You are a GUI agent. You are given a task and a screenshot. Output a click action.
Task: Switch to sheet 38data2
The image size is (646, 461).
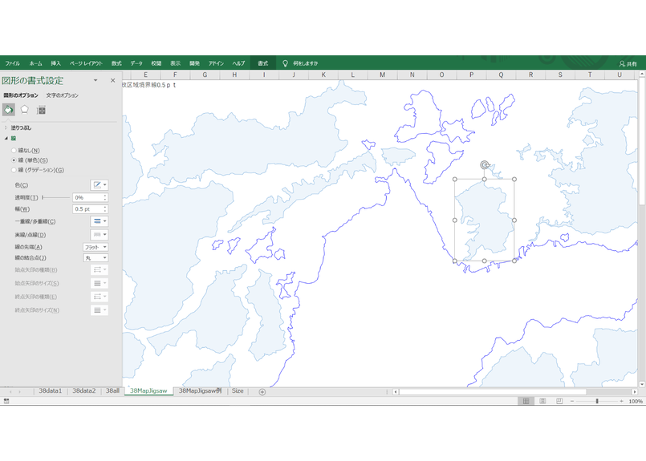84,391
